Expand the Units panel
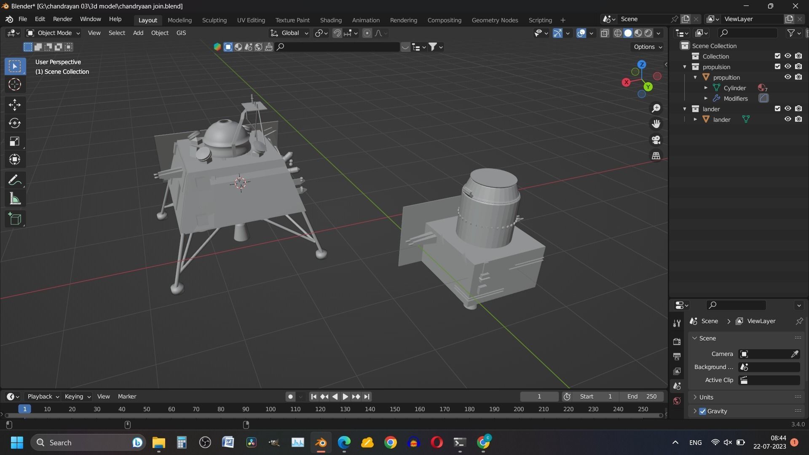Viewport: 809px width, 455px height. (706, 397)
